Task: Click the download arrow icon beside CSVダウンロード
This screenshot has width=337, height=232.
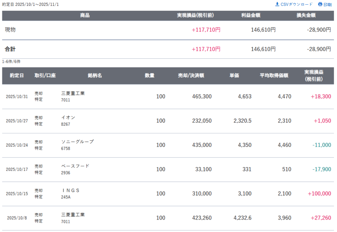Action: [x=277, y=4]
